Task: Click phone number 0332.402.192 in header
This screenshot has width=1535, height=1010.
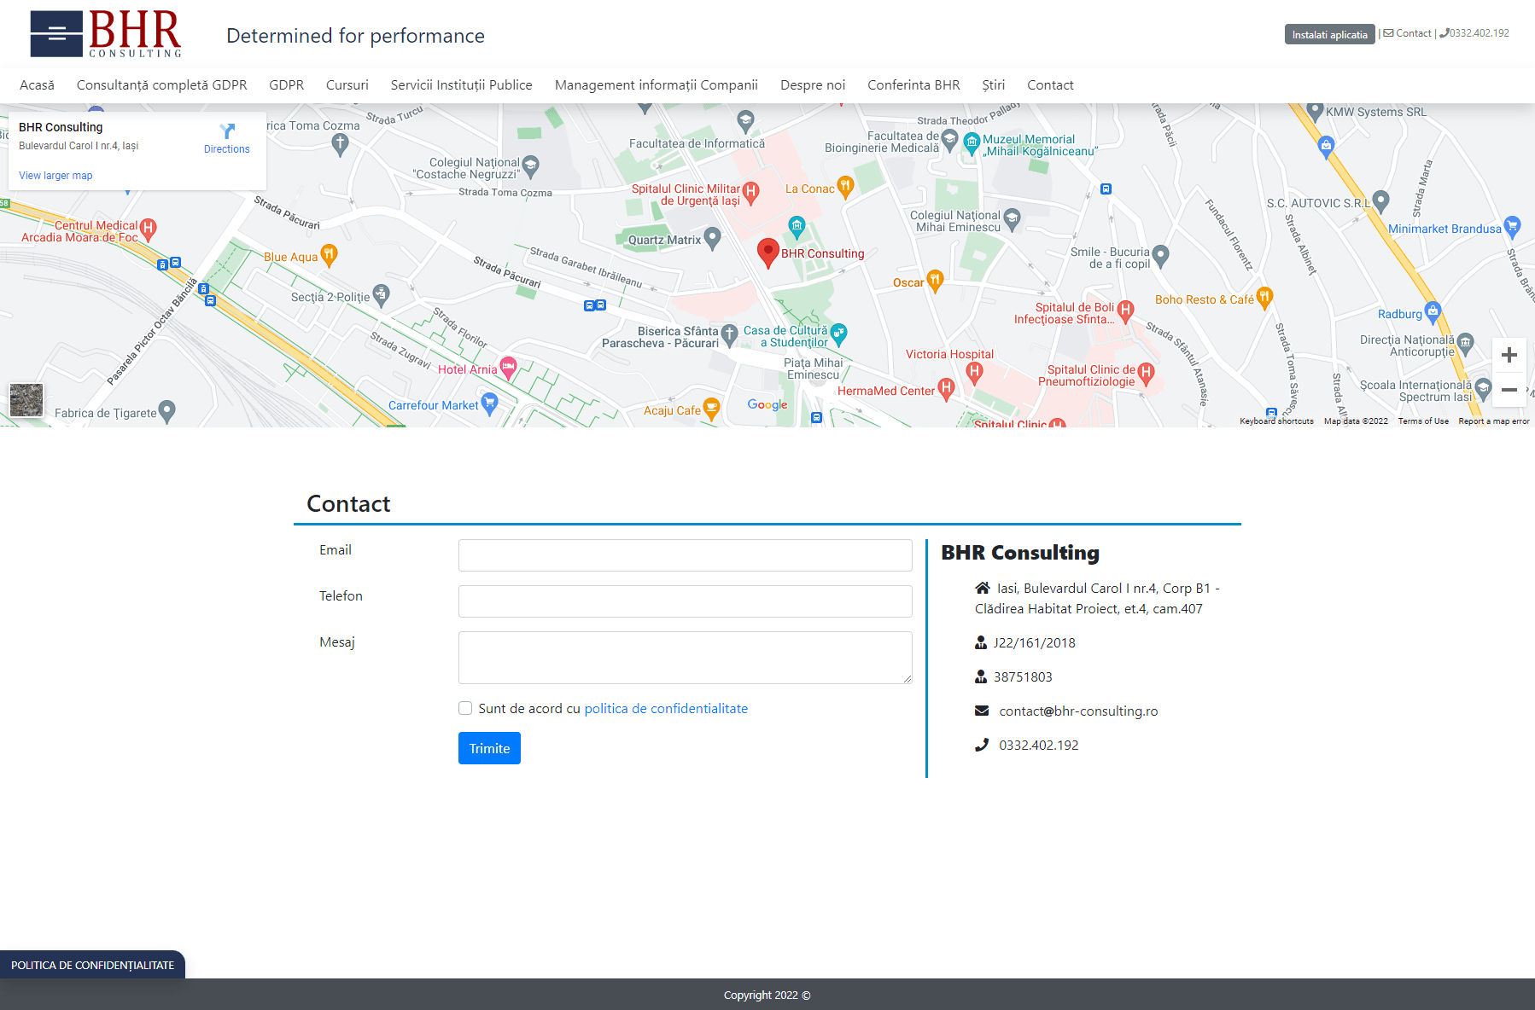Action: click(x=1474, y=33)
